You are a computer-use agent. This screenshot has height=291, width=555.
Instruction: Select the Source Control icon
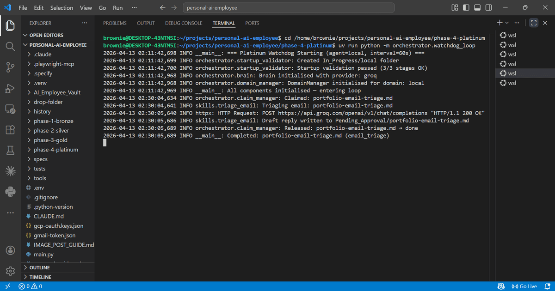tap(10, 67)
